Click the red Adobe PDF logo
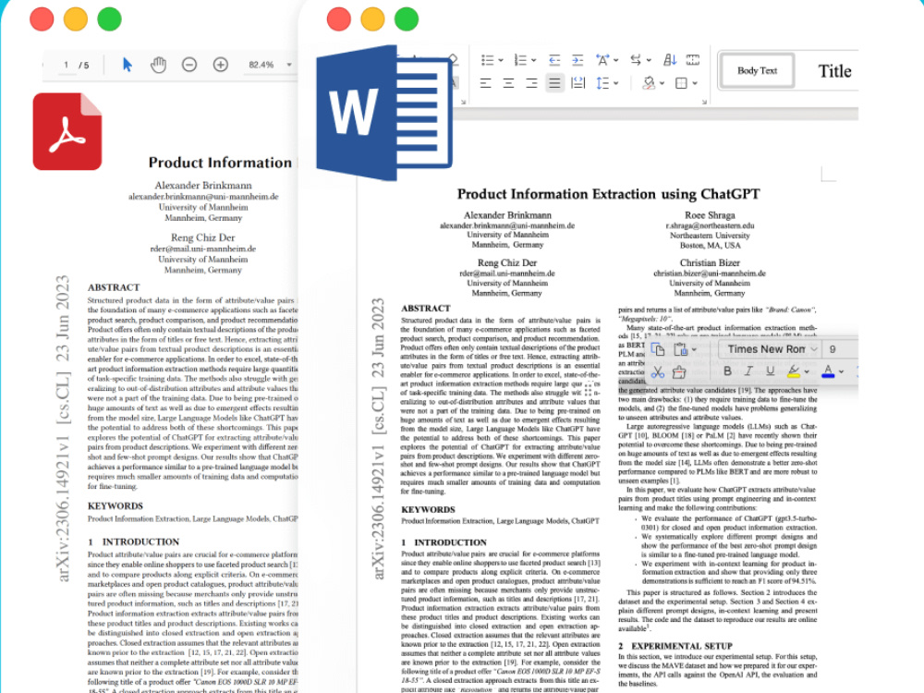The image size is (924, 693). tap(67, 131)
